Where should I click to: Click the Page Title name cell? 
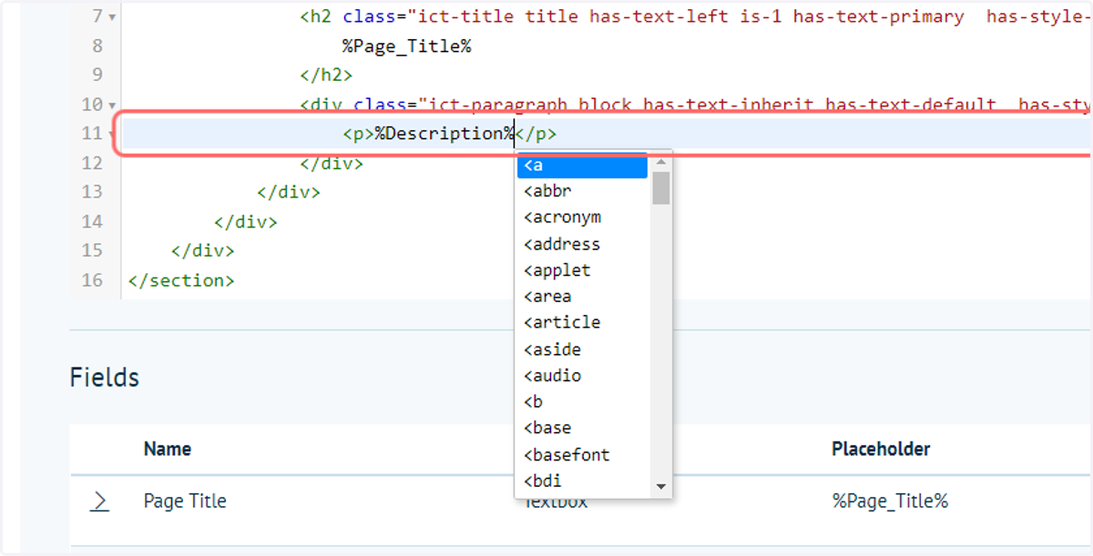[x=185, y=501]
